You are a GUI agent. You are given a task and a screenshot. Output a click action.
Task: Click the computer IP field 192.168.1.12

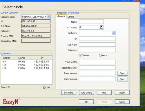(x=36, y=21)
